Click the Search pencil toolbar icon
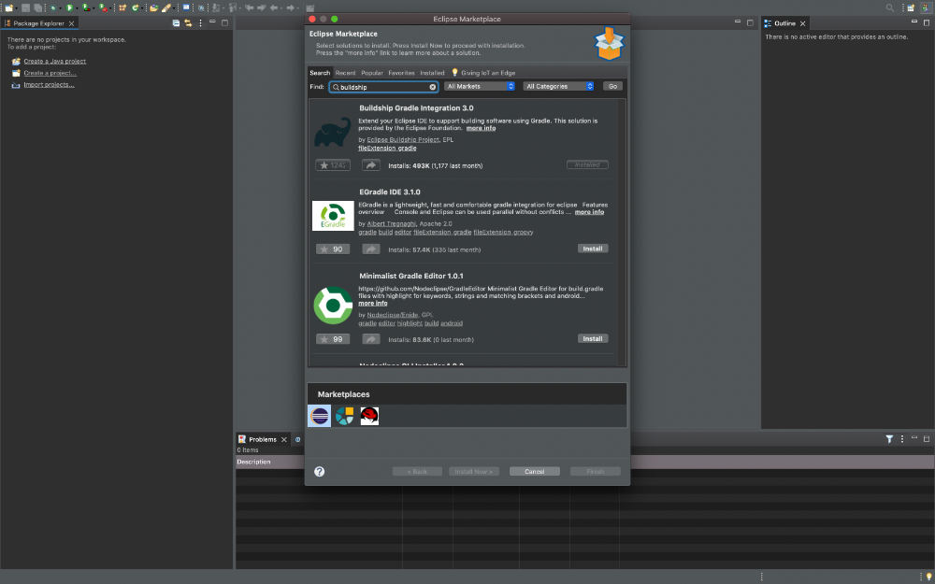Screen dimensions: 935x584 [166, 7]
